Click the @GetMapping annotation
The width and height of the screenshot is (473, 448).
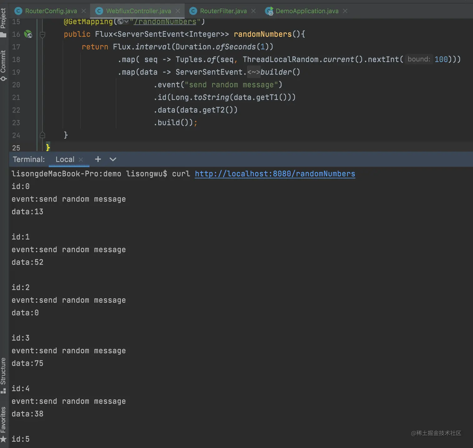pyautogui.click(x=88, y=22)
